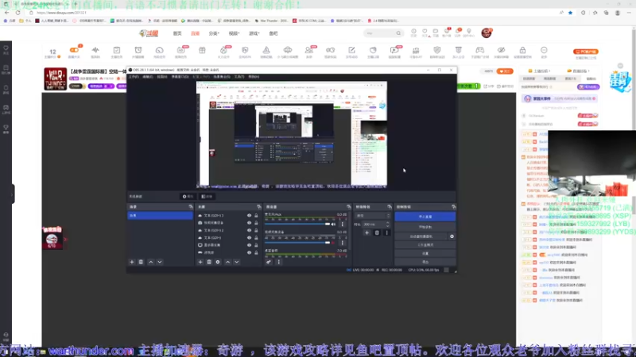Open OBS 设置 settings button
636x357 pixels.
click(x=425, y=253)
